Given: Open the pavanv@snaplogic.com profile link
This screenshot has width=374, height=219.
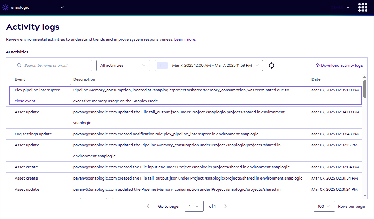Looking at the screenshot, I should (x=95, y=112).
